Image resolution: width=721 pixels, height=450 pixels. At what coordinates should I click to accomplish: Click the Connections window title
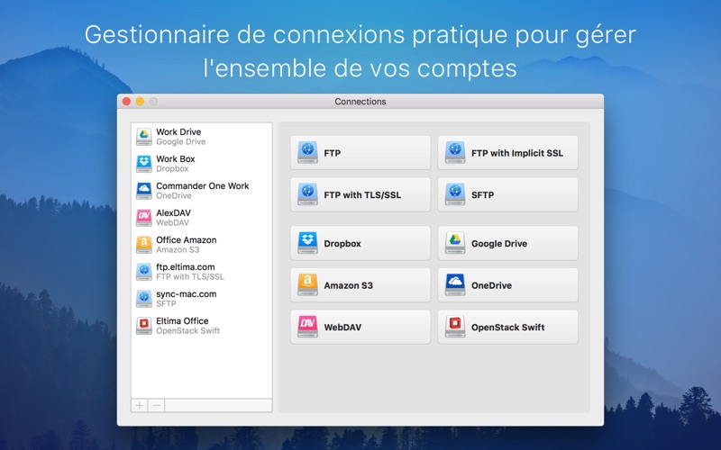[360, 102]
